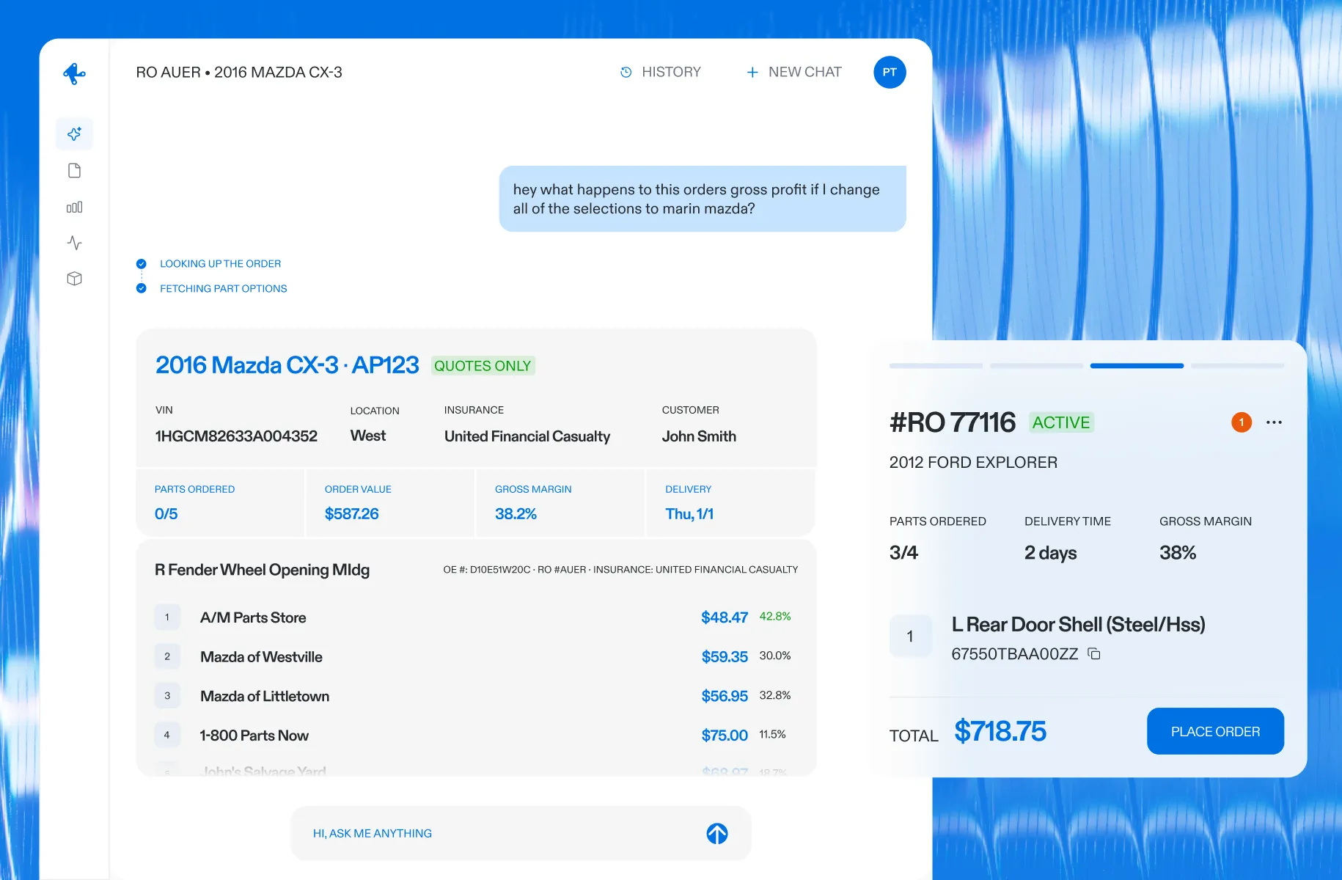Send the message with the arrow button
This screenshot has height=880, width=1342.
(x=717, y=834)
